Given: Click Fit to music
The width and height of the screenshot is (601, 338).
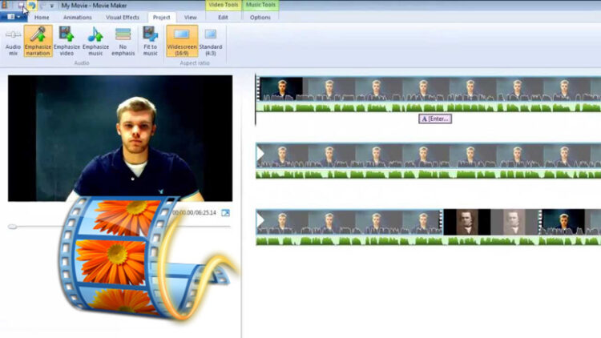Looking at the screenshot, I should click(x=151, y=42).
